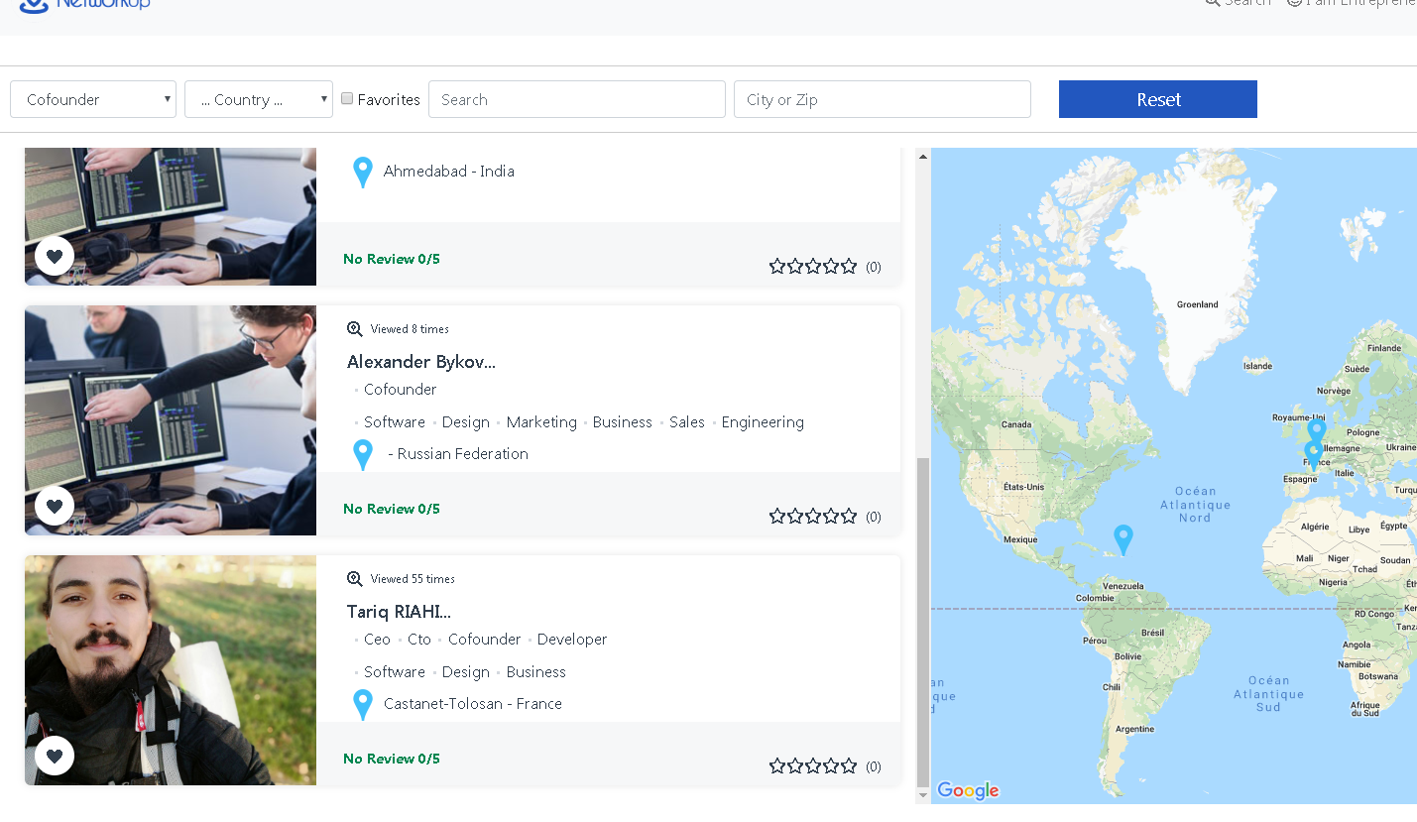Click the first star on Alexander Bykov's rating
The width and height of the screenshot is (1417, 822).
(x=776, y=516)
